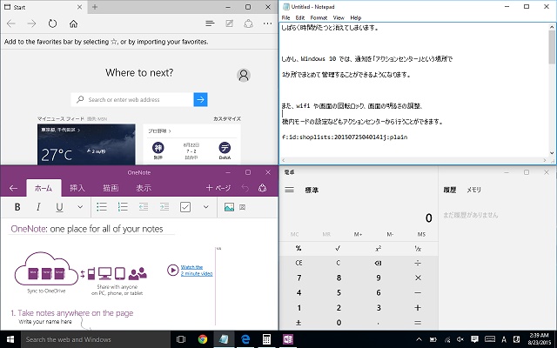Image resolution: width=557 pixels, height=348 pixels.
Task: Switch to OneNote 挿入 tab
Action: pyautogui.click(x=77, y=188)
